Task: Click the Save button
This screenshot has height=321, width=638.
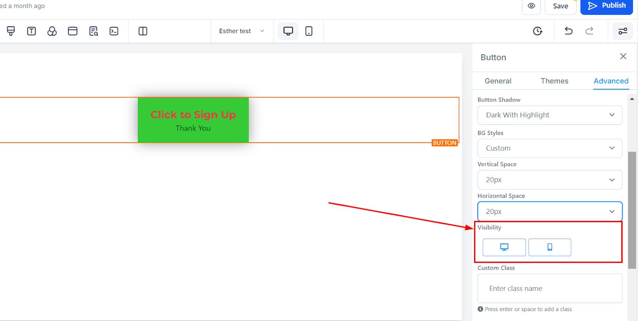Action: click(560, 6)
